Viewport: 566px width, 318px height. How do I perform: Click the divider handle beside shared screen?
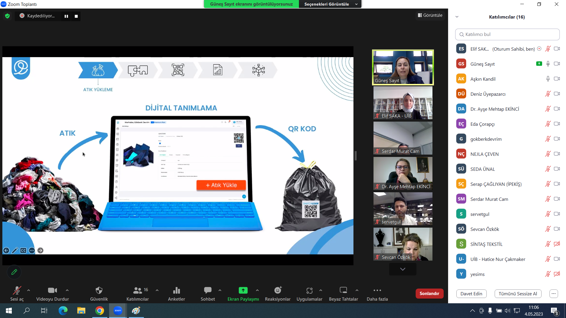click(356, 156)
